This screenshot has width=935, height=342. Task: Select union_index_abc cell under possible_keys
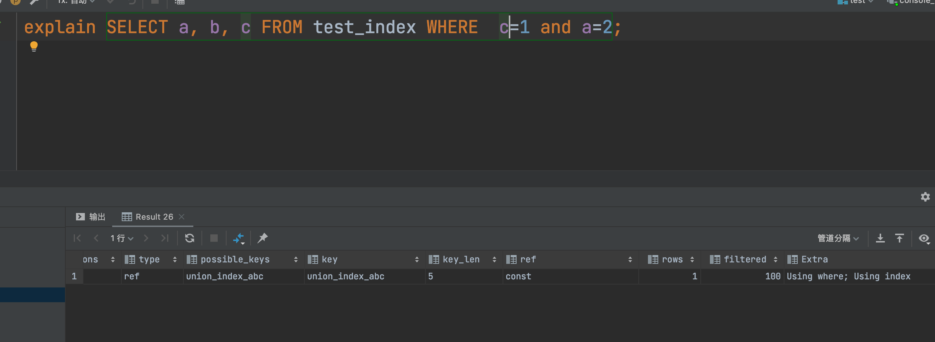pos(244,276)
